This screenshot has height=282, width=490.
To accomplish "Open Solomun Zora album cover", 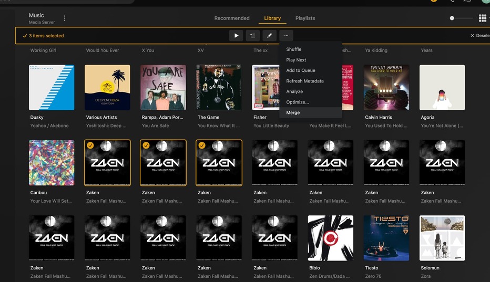I will (x=442, y=238).
